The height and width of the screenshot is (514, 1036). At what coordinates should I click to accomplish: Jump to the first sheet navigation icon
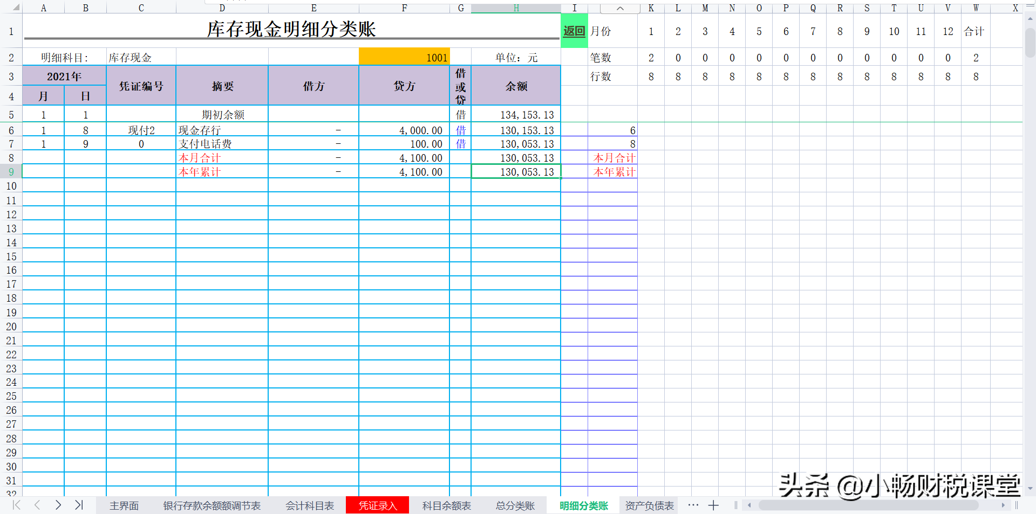(16, 505)
